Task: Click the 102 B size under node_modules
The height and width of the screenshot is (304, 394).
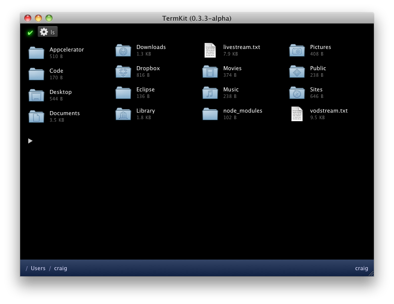Action: 230,117
